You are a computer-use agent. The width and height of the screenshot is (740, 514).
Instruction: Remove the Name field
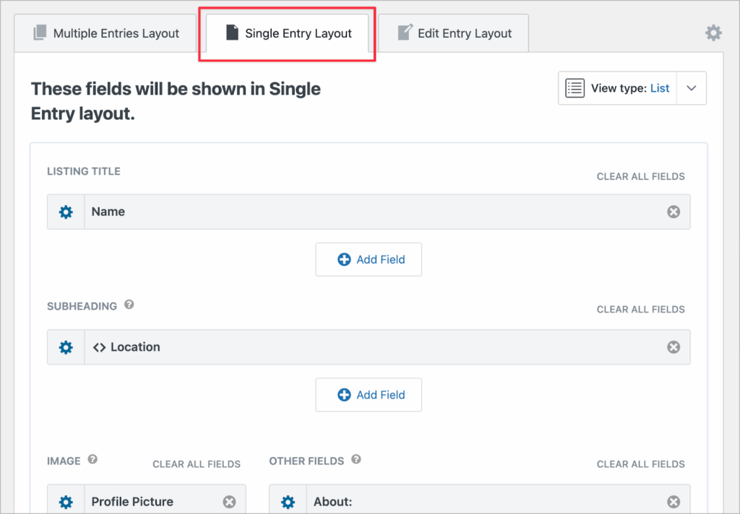point(674,212)
